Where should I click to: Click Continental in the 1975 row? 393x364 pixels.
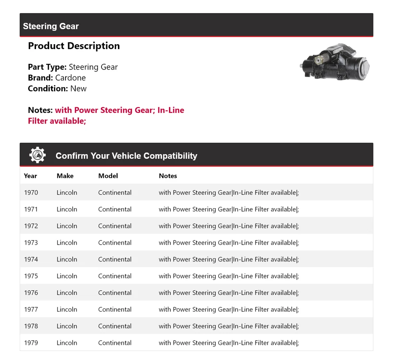[x=115, y=276]
